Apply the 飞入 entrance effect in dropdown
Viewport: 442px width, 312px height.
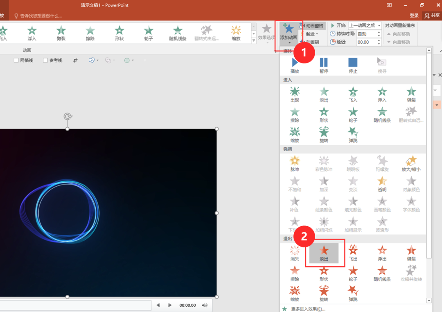tap(353, 94)
